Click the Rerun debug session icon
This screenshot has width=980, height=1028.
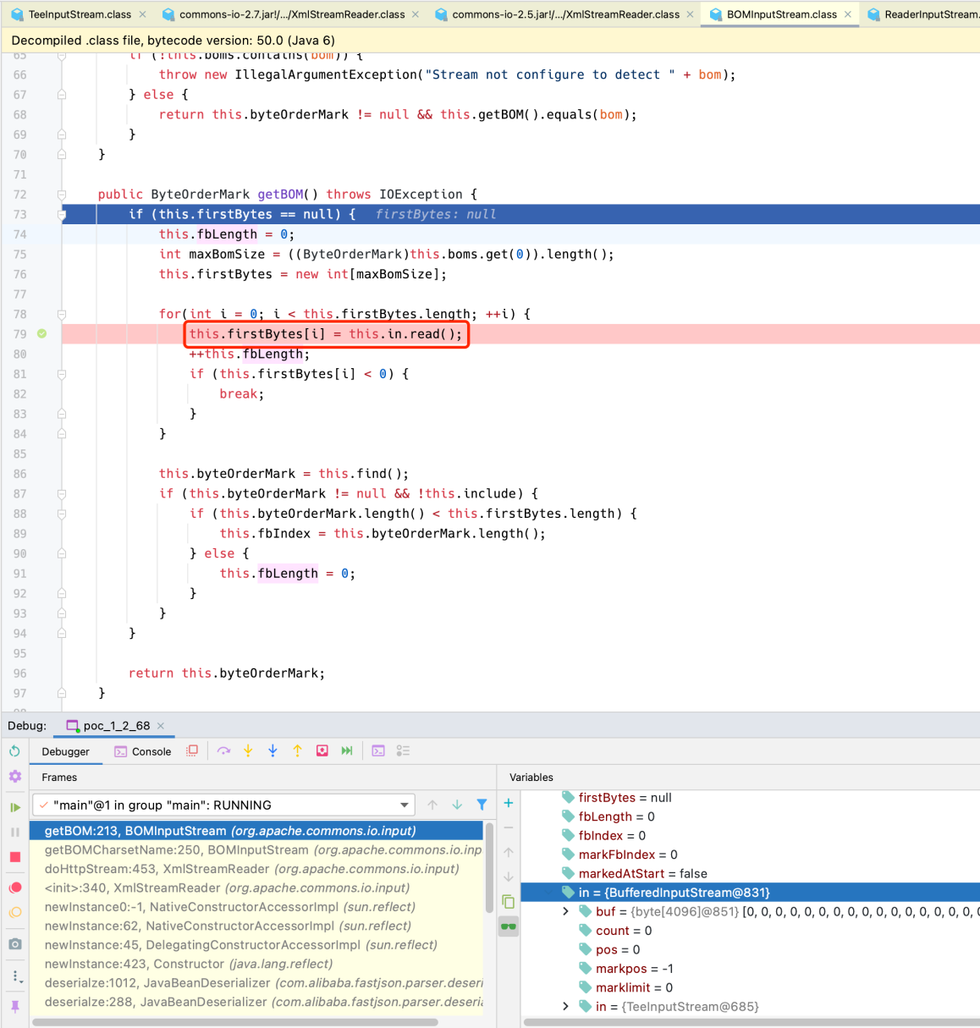14,751
